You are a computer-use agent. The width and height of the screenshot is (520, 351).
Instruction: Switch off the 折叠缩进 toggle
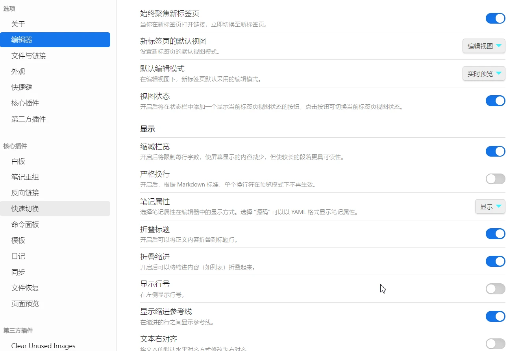coord(495,261)
